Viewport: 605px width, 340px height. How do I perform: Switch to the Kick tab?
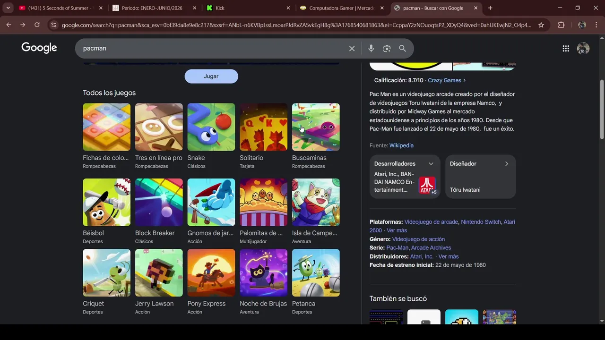[x=248, y=8]
